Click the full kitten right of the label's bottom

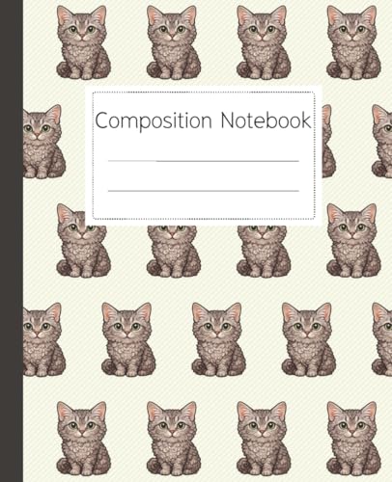point(353,240)
